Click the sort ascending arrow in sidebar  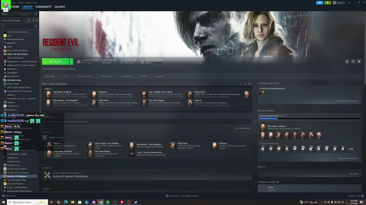[29, 20]
